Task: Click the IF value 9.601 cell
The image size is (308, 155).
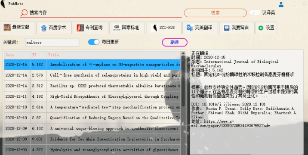Action: click(x=38, y=139)
